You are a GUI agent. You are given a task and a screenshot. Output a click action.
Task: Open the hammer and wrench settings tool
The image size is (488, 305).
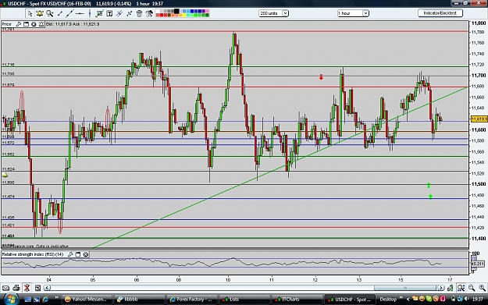(x=149, y=13)
